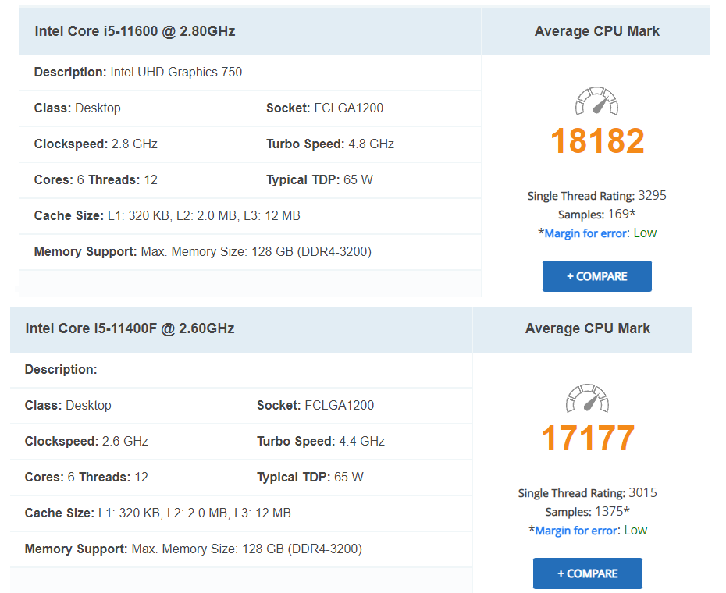Click the gauge icon above score 17177
Viewport: 726px width, 593px height.
coord(587,398)
